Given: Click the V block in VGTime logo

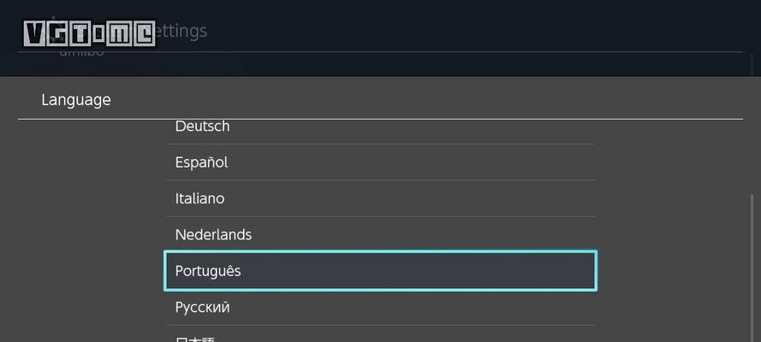Looking at the screenshot, I should coord(34,34).
